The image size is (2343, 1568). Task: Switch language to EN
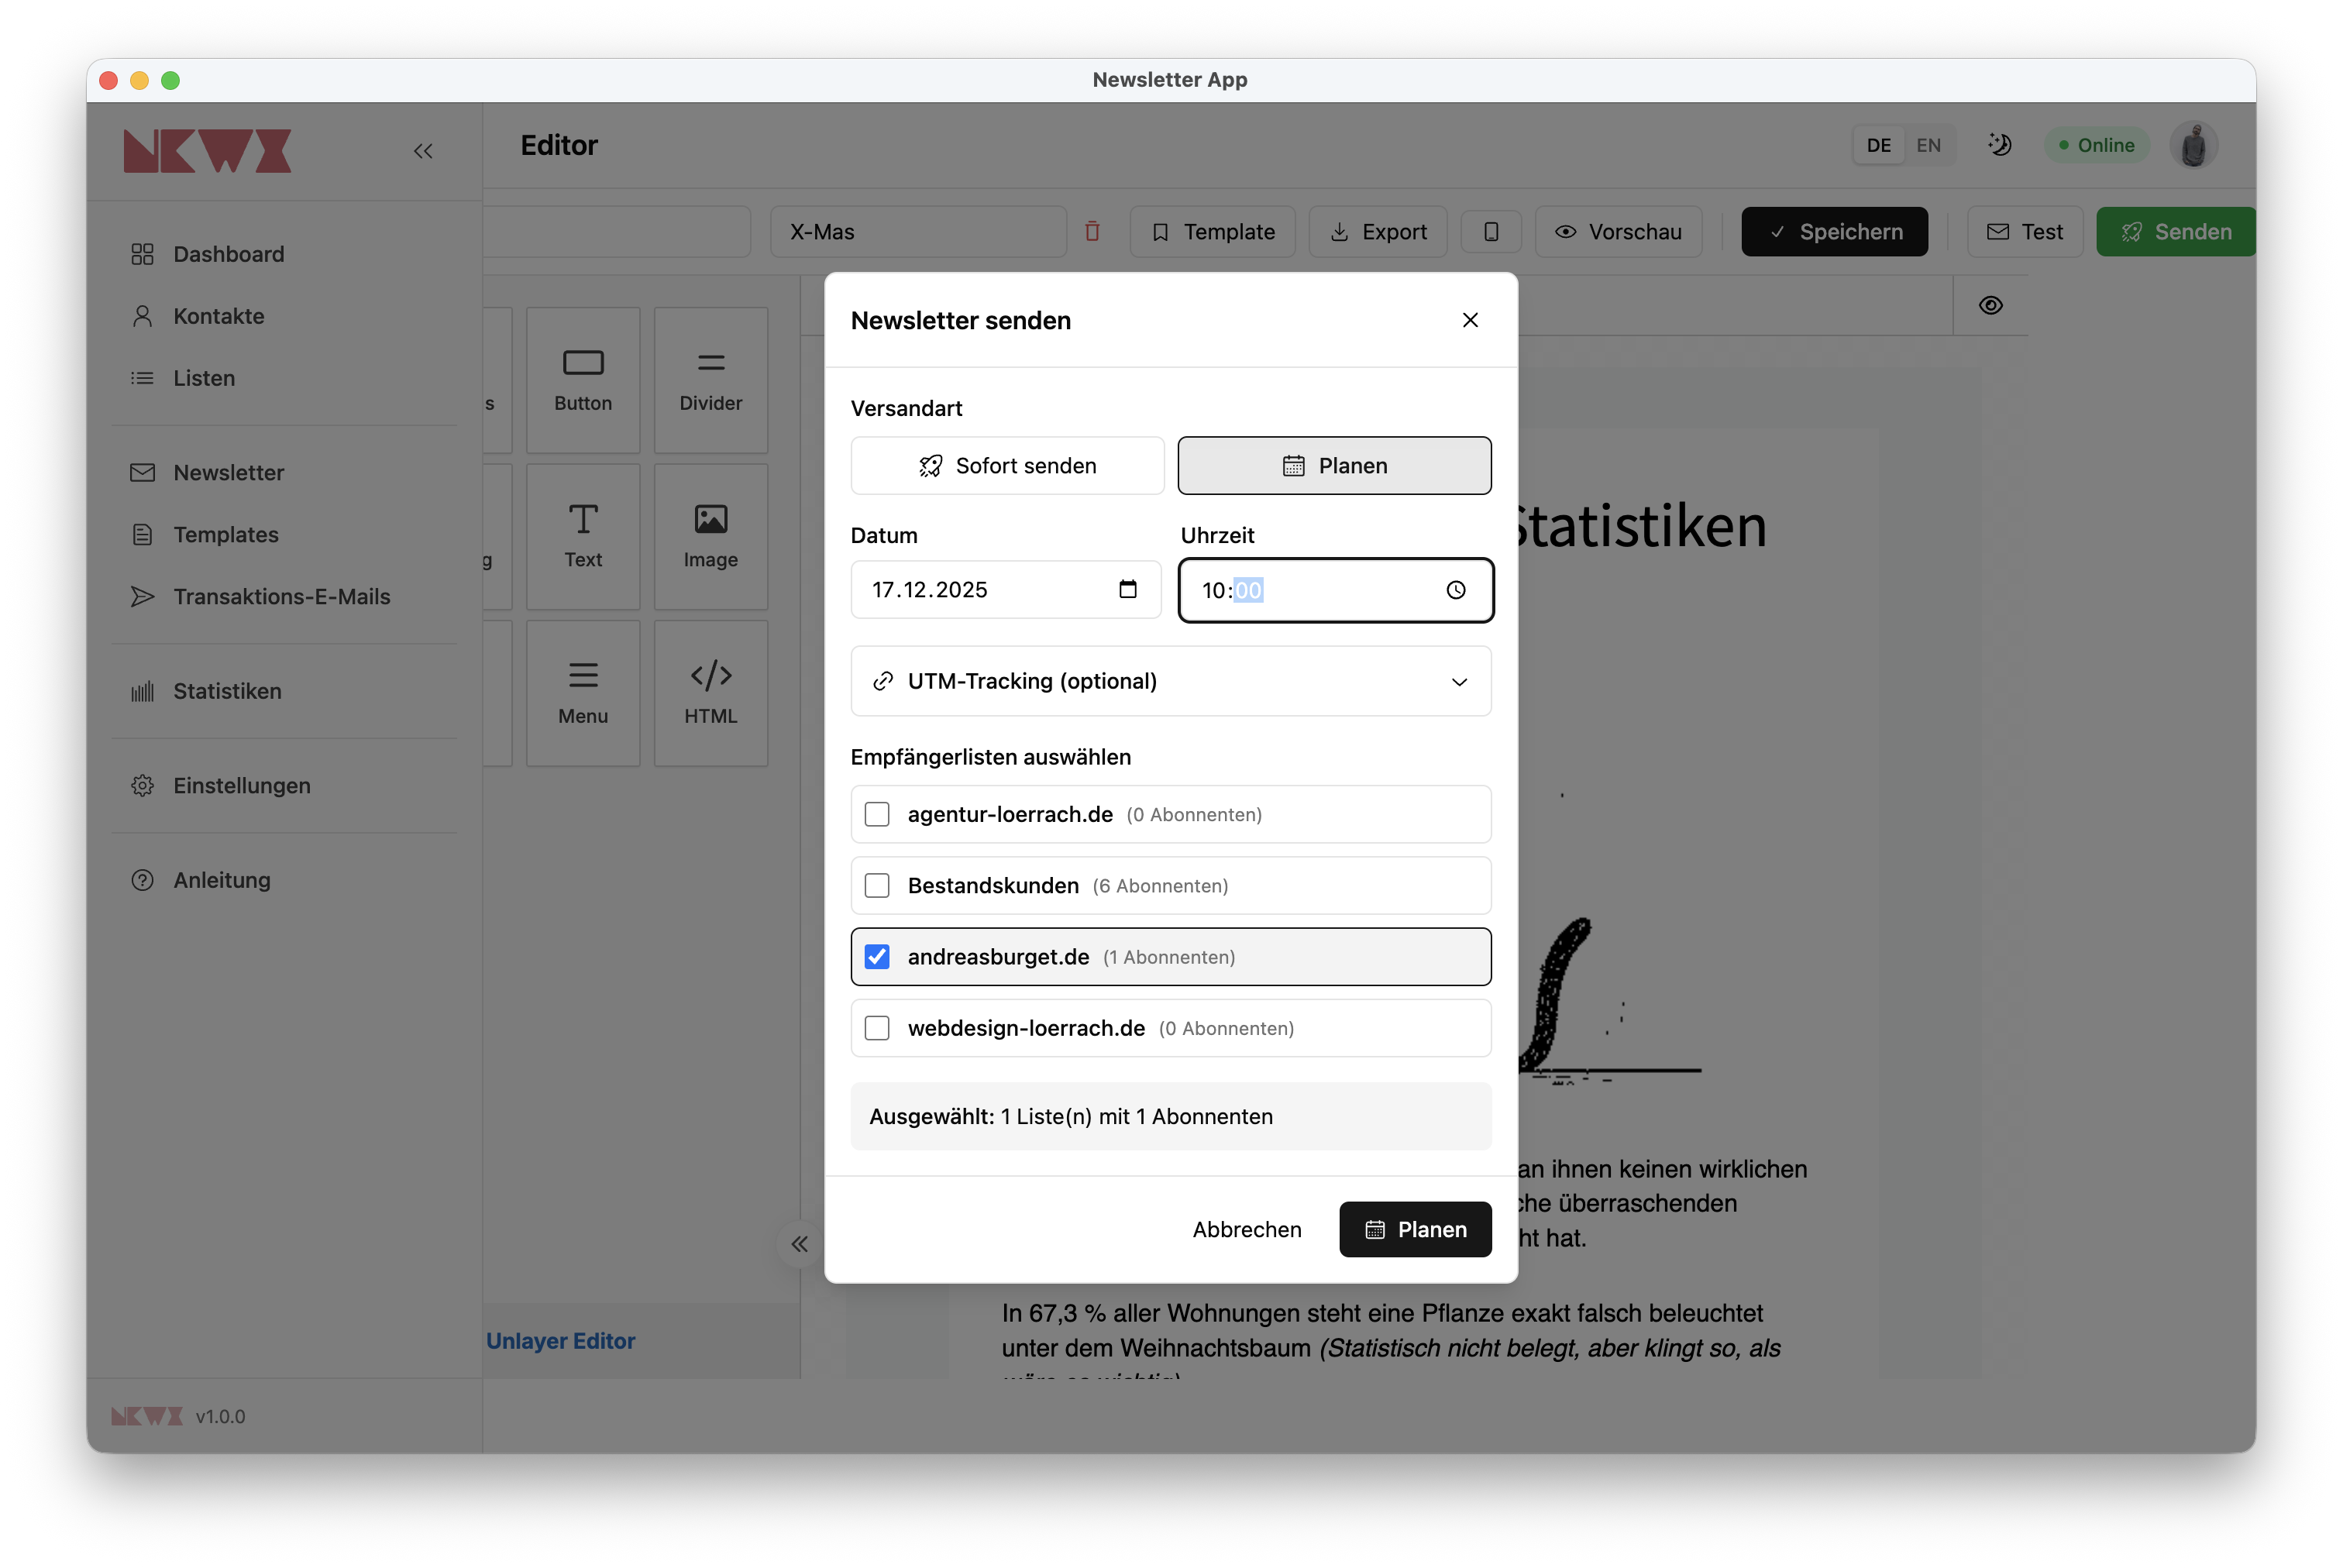[1928, 145]
